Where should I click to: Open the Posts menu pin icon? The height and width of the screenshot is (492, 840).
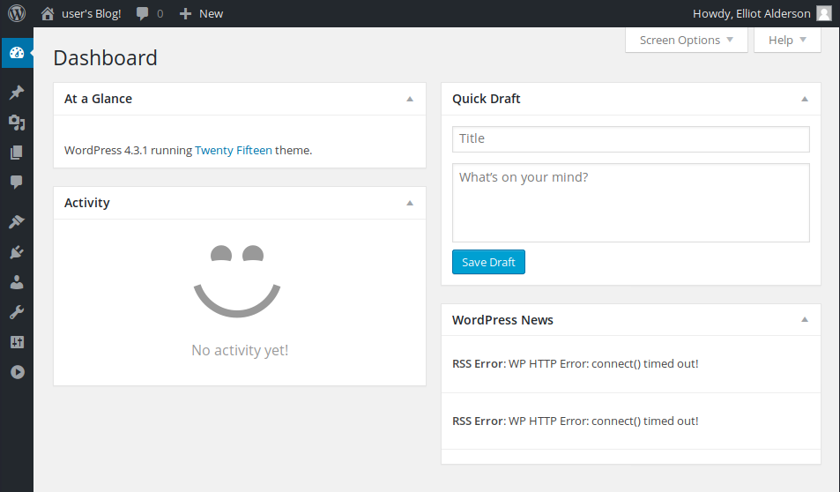pyautogui.click(x=16, y=93)
